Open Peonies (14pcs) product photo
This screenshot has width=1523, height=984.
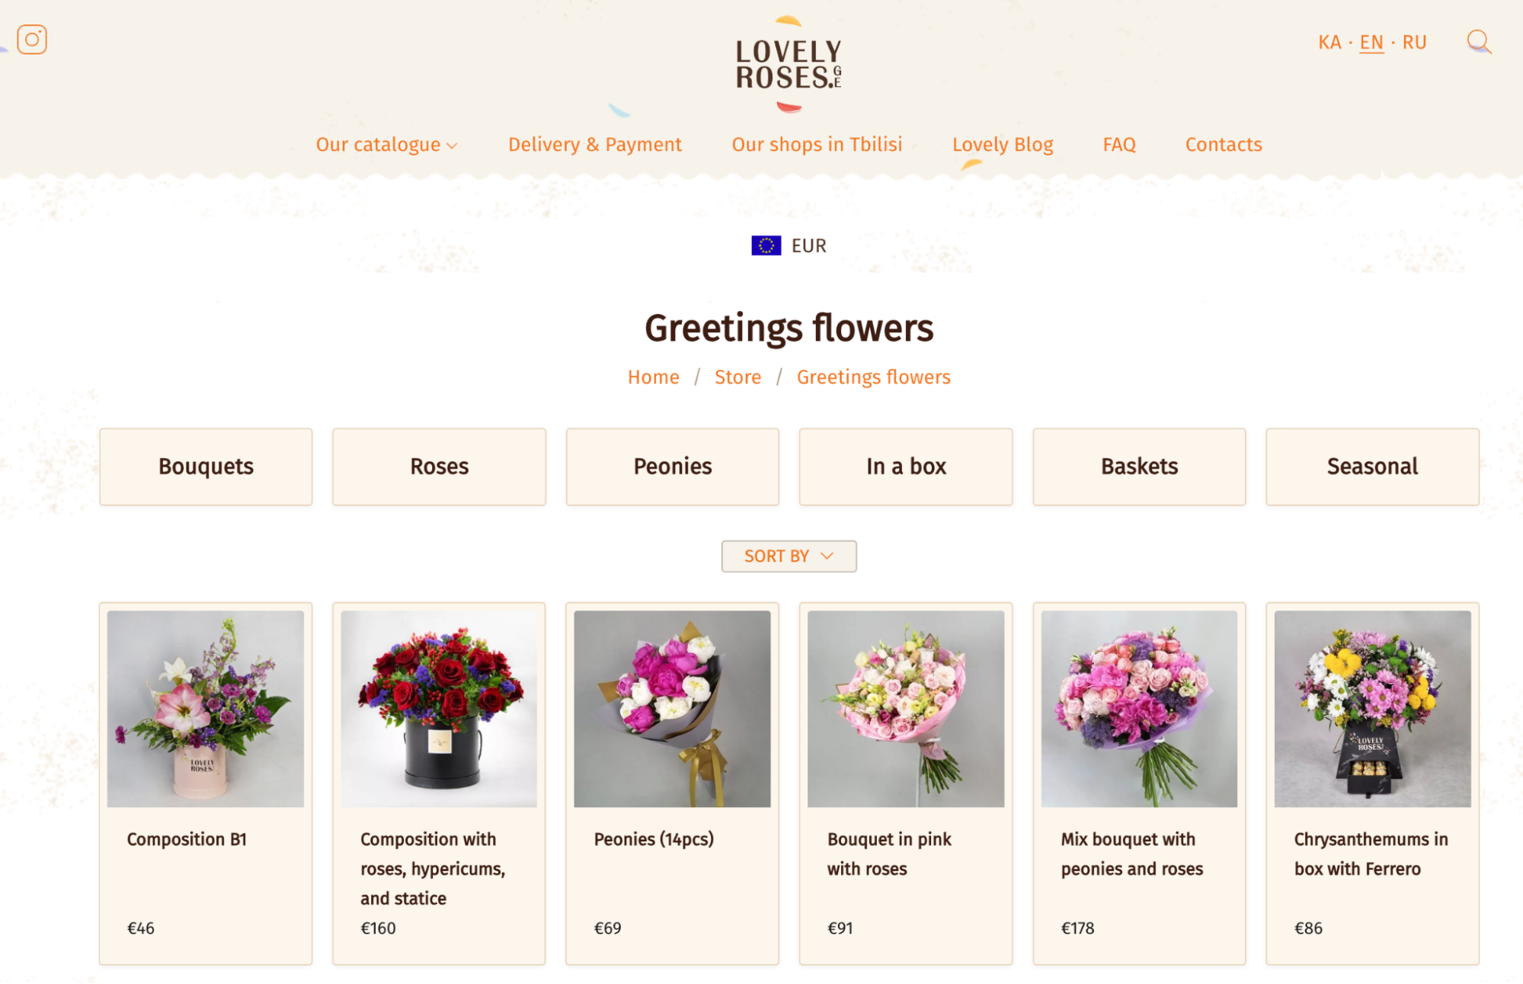click(672, 709)
